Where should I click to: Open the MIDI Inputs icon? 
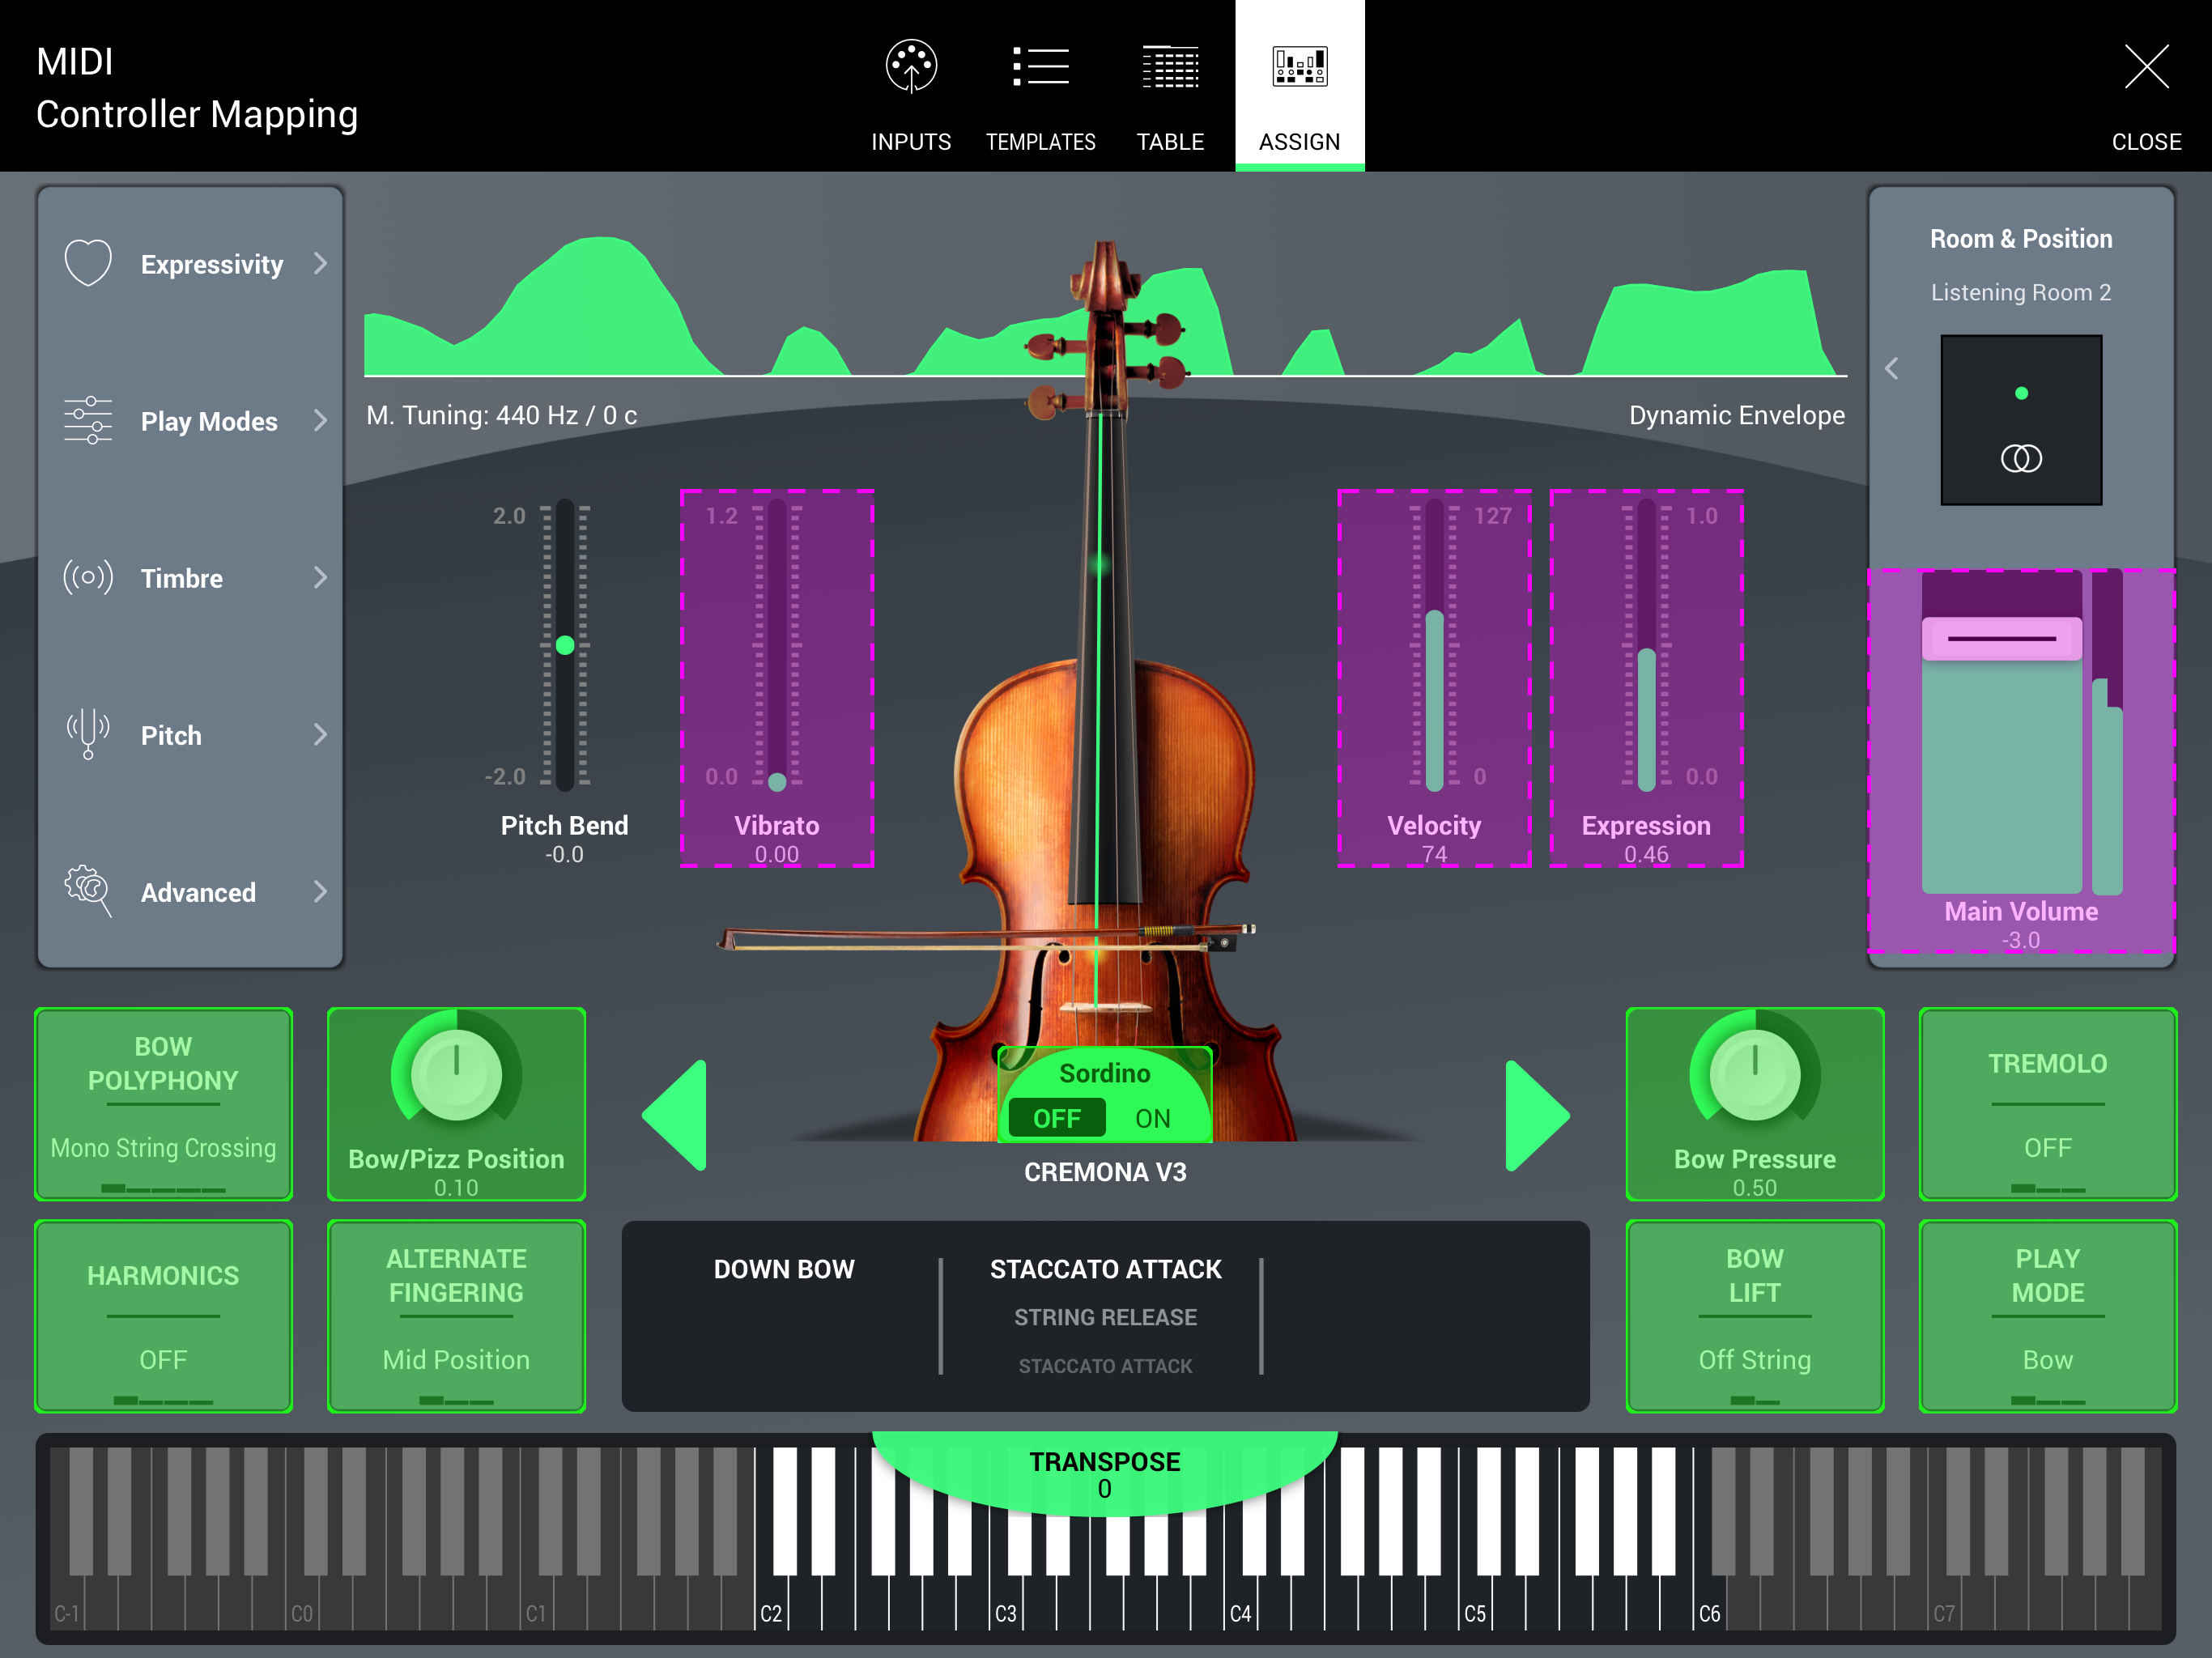coord(911,66)
